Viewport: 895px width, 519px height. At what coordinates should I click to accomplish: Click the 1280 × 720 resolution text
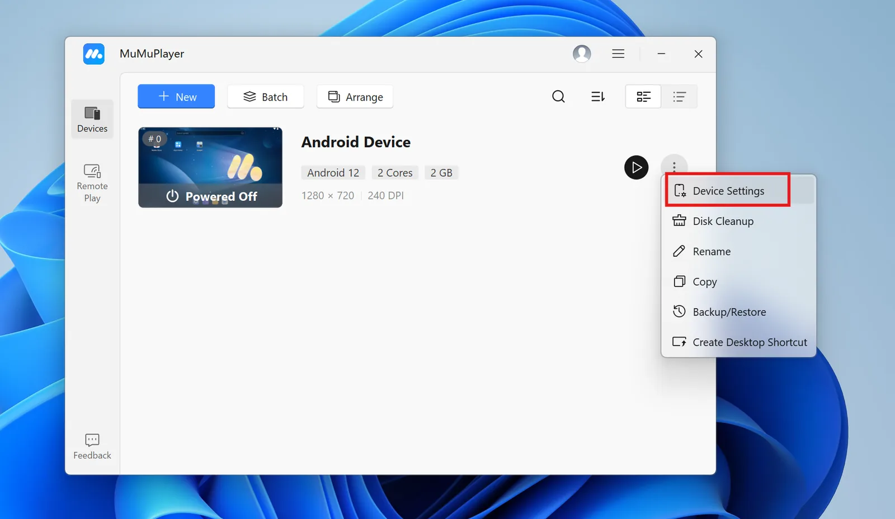point(328,196)
